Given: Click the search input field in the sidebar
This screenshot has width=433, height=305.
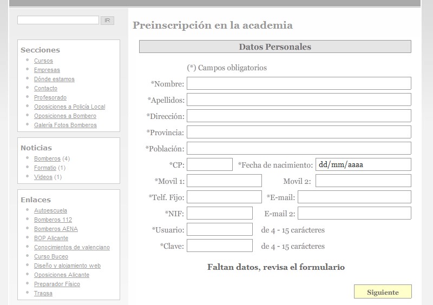Looking at the screenshot, I should [58, 20].
